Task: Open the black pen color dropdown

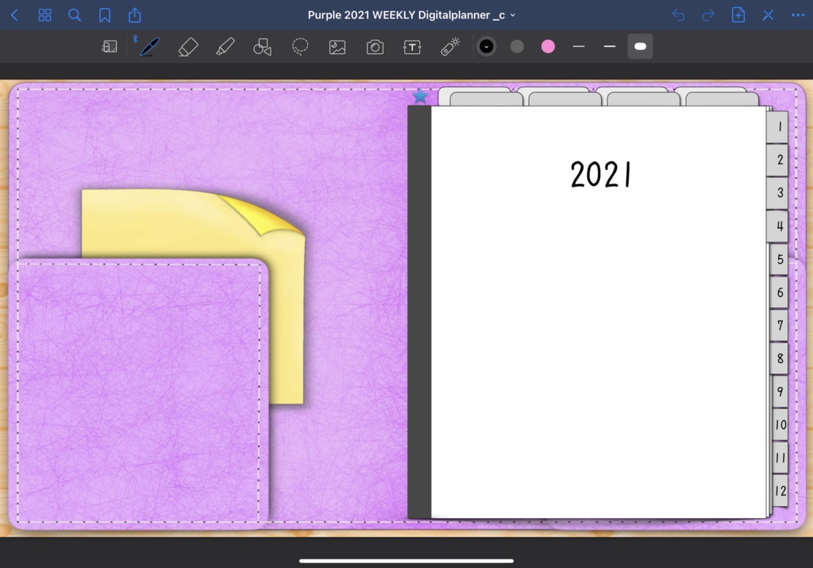Action: [487, 47]
